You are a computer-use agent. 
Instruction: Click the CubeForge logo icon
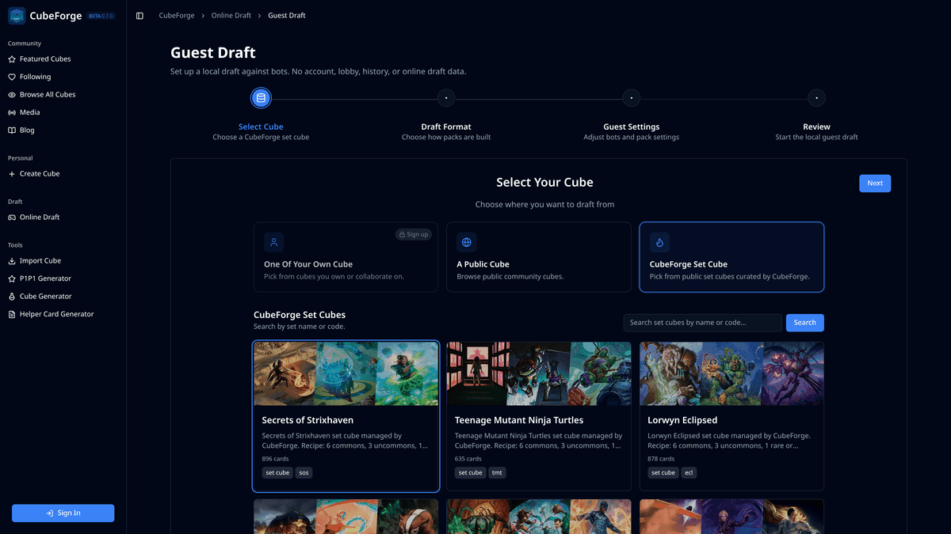tap(17, 16)
